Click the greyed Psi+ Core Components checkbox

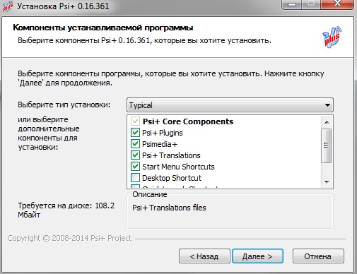[135, 121]
